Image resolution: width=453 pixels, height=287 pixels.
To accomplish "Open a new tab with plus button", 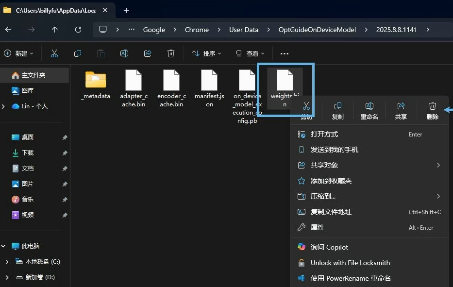I will 126,10.
